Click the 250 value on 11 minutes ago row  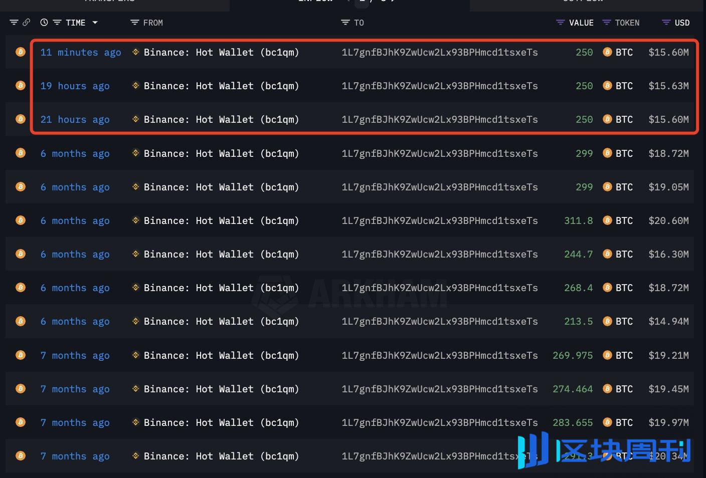coord(584,52)
